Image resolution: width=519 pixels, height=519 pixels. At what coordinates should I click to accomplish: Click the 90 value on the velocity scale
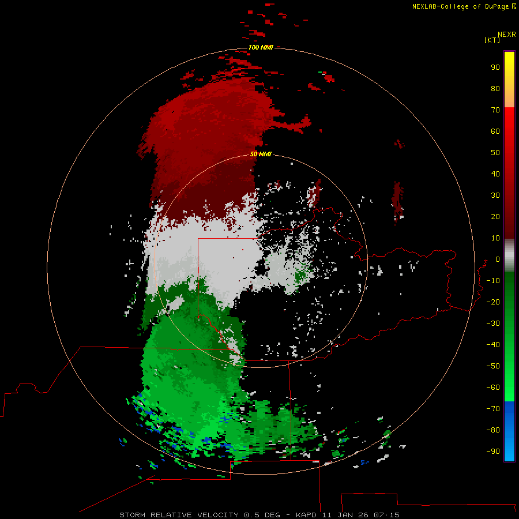[x=495, y=67]
